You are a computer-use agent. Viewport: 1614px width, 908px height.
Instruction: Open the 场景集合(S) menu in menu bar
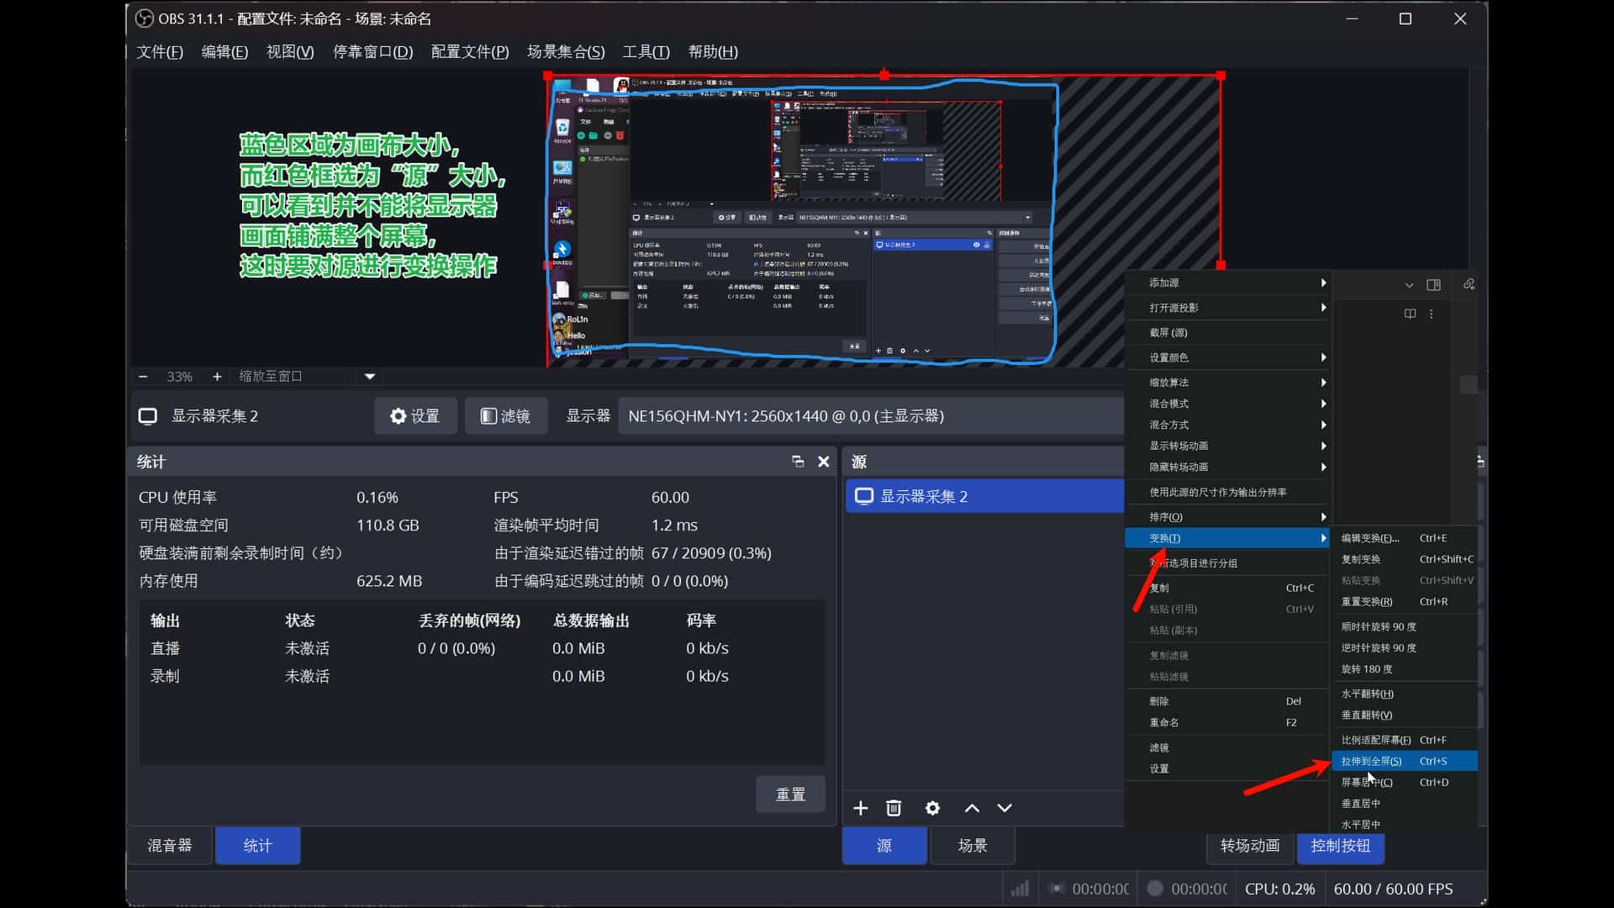[x=566, y=52]
